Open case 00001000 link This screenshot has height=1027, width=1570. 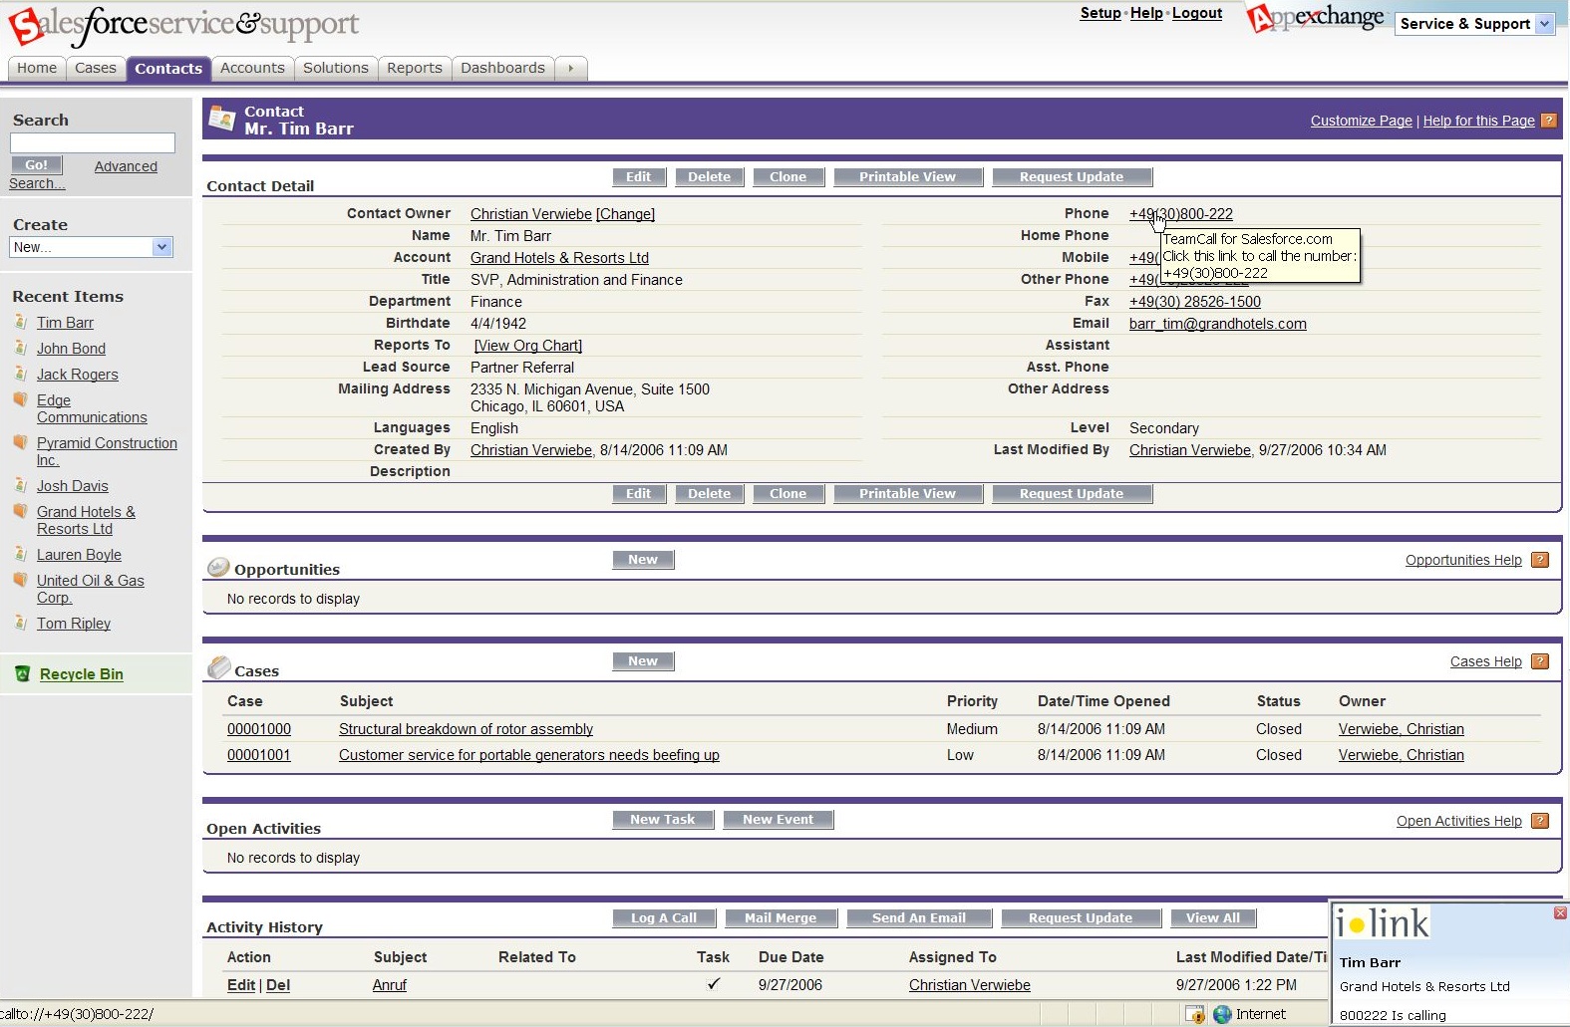[259, 729]
